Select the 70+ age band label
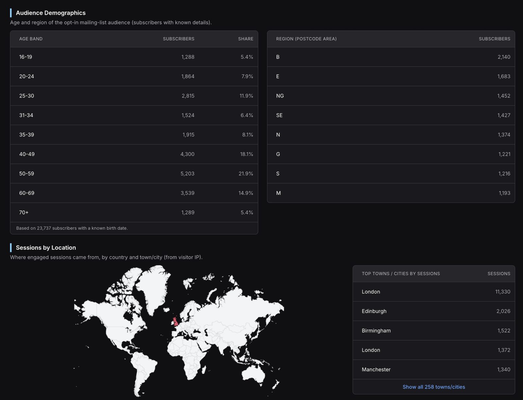The image size is (523, 400). [24, 213]
